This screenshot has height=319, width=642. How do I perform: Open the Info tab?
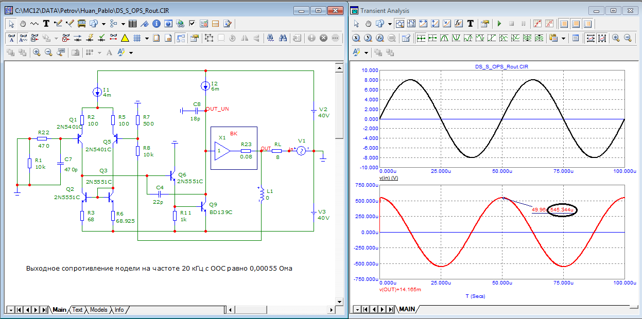point(119,310)
